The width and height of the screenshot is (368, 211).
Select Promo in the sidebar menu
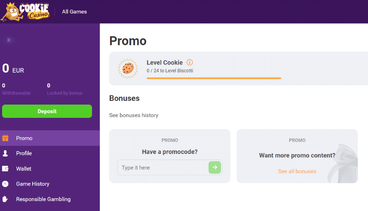tap(50, 138)
